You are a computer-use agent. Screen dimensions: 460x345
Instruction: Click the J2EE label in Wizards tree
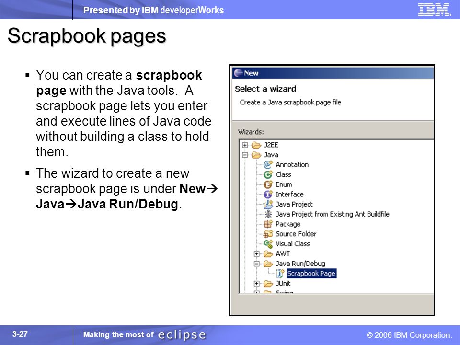coord(271,145)
